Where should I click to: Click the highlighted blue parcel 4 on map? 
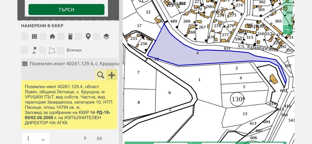pos(197,53)
